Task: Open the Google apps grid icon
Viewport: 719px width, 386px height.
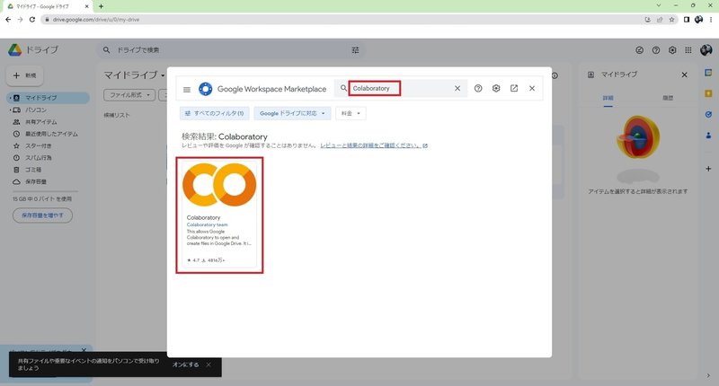Action: 688,50
